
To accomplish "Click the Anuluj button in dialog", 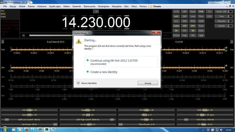I will [148, 83].
